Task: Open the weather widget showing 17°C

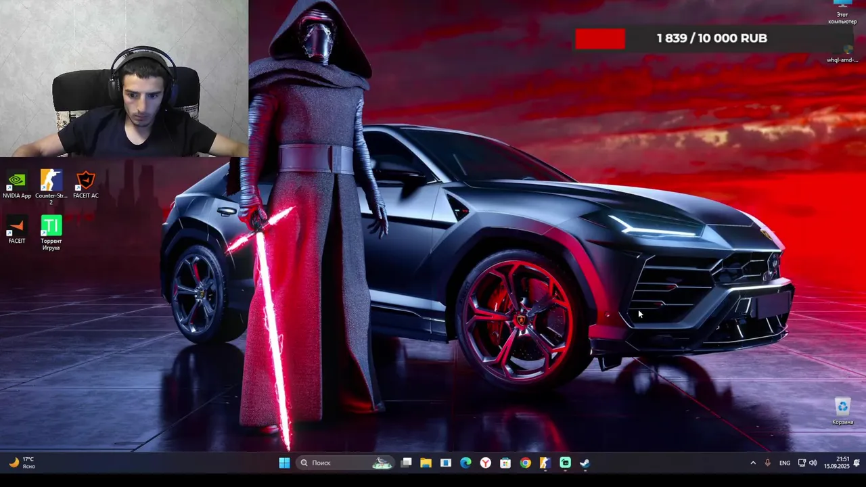Action: 22,463
